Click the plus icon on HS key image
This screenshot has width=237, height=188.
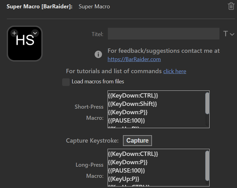pos(14,33)
